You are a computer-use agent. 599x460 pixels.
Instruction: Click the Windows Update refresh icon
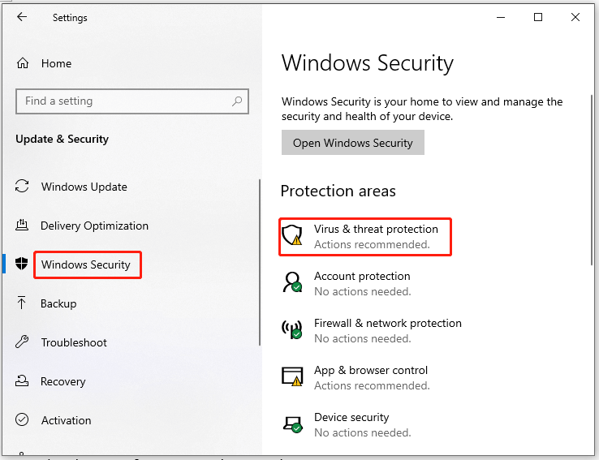23,187
